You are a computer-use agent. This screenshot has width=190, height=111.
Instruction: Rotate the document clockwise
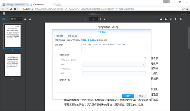[171, 19]
